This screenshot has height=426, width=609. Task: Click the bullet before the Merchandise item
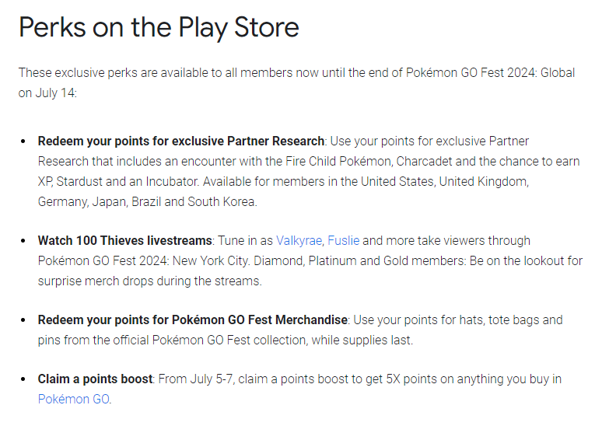(x=25, y=320)
